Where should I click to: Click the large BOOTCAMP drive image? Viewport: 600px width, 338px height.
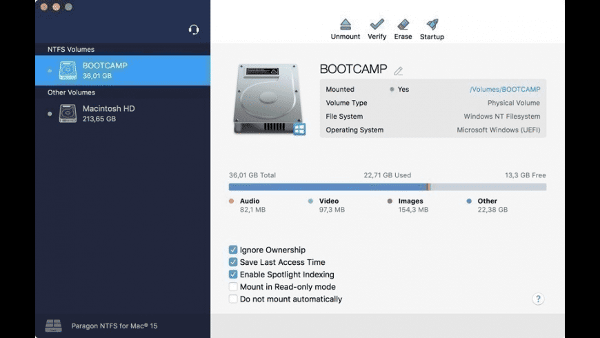tap(269, 99)
